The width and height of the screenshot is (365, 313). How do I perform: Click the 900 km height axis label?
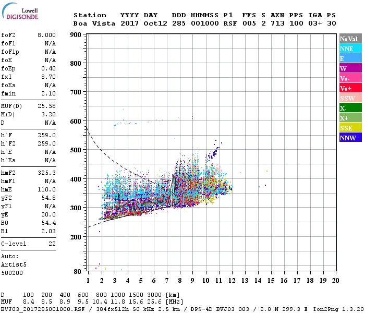click(x=76, y=35)
